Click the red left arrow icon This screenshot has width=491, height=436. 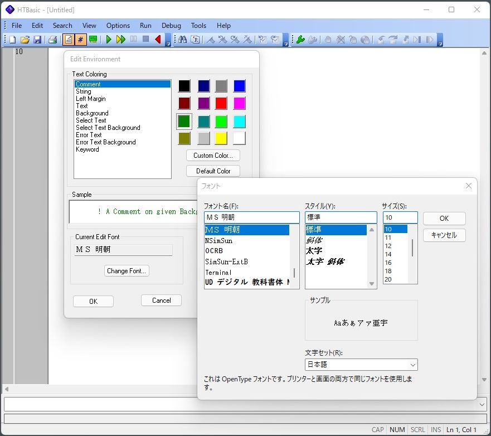point(158,40)
